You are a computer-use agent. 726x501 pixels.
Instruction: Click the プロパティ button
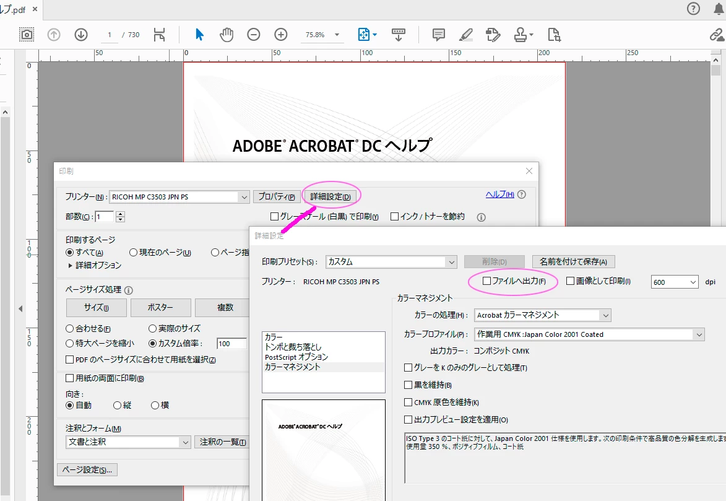pyautogui.click(x=277, y=197)
